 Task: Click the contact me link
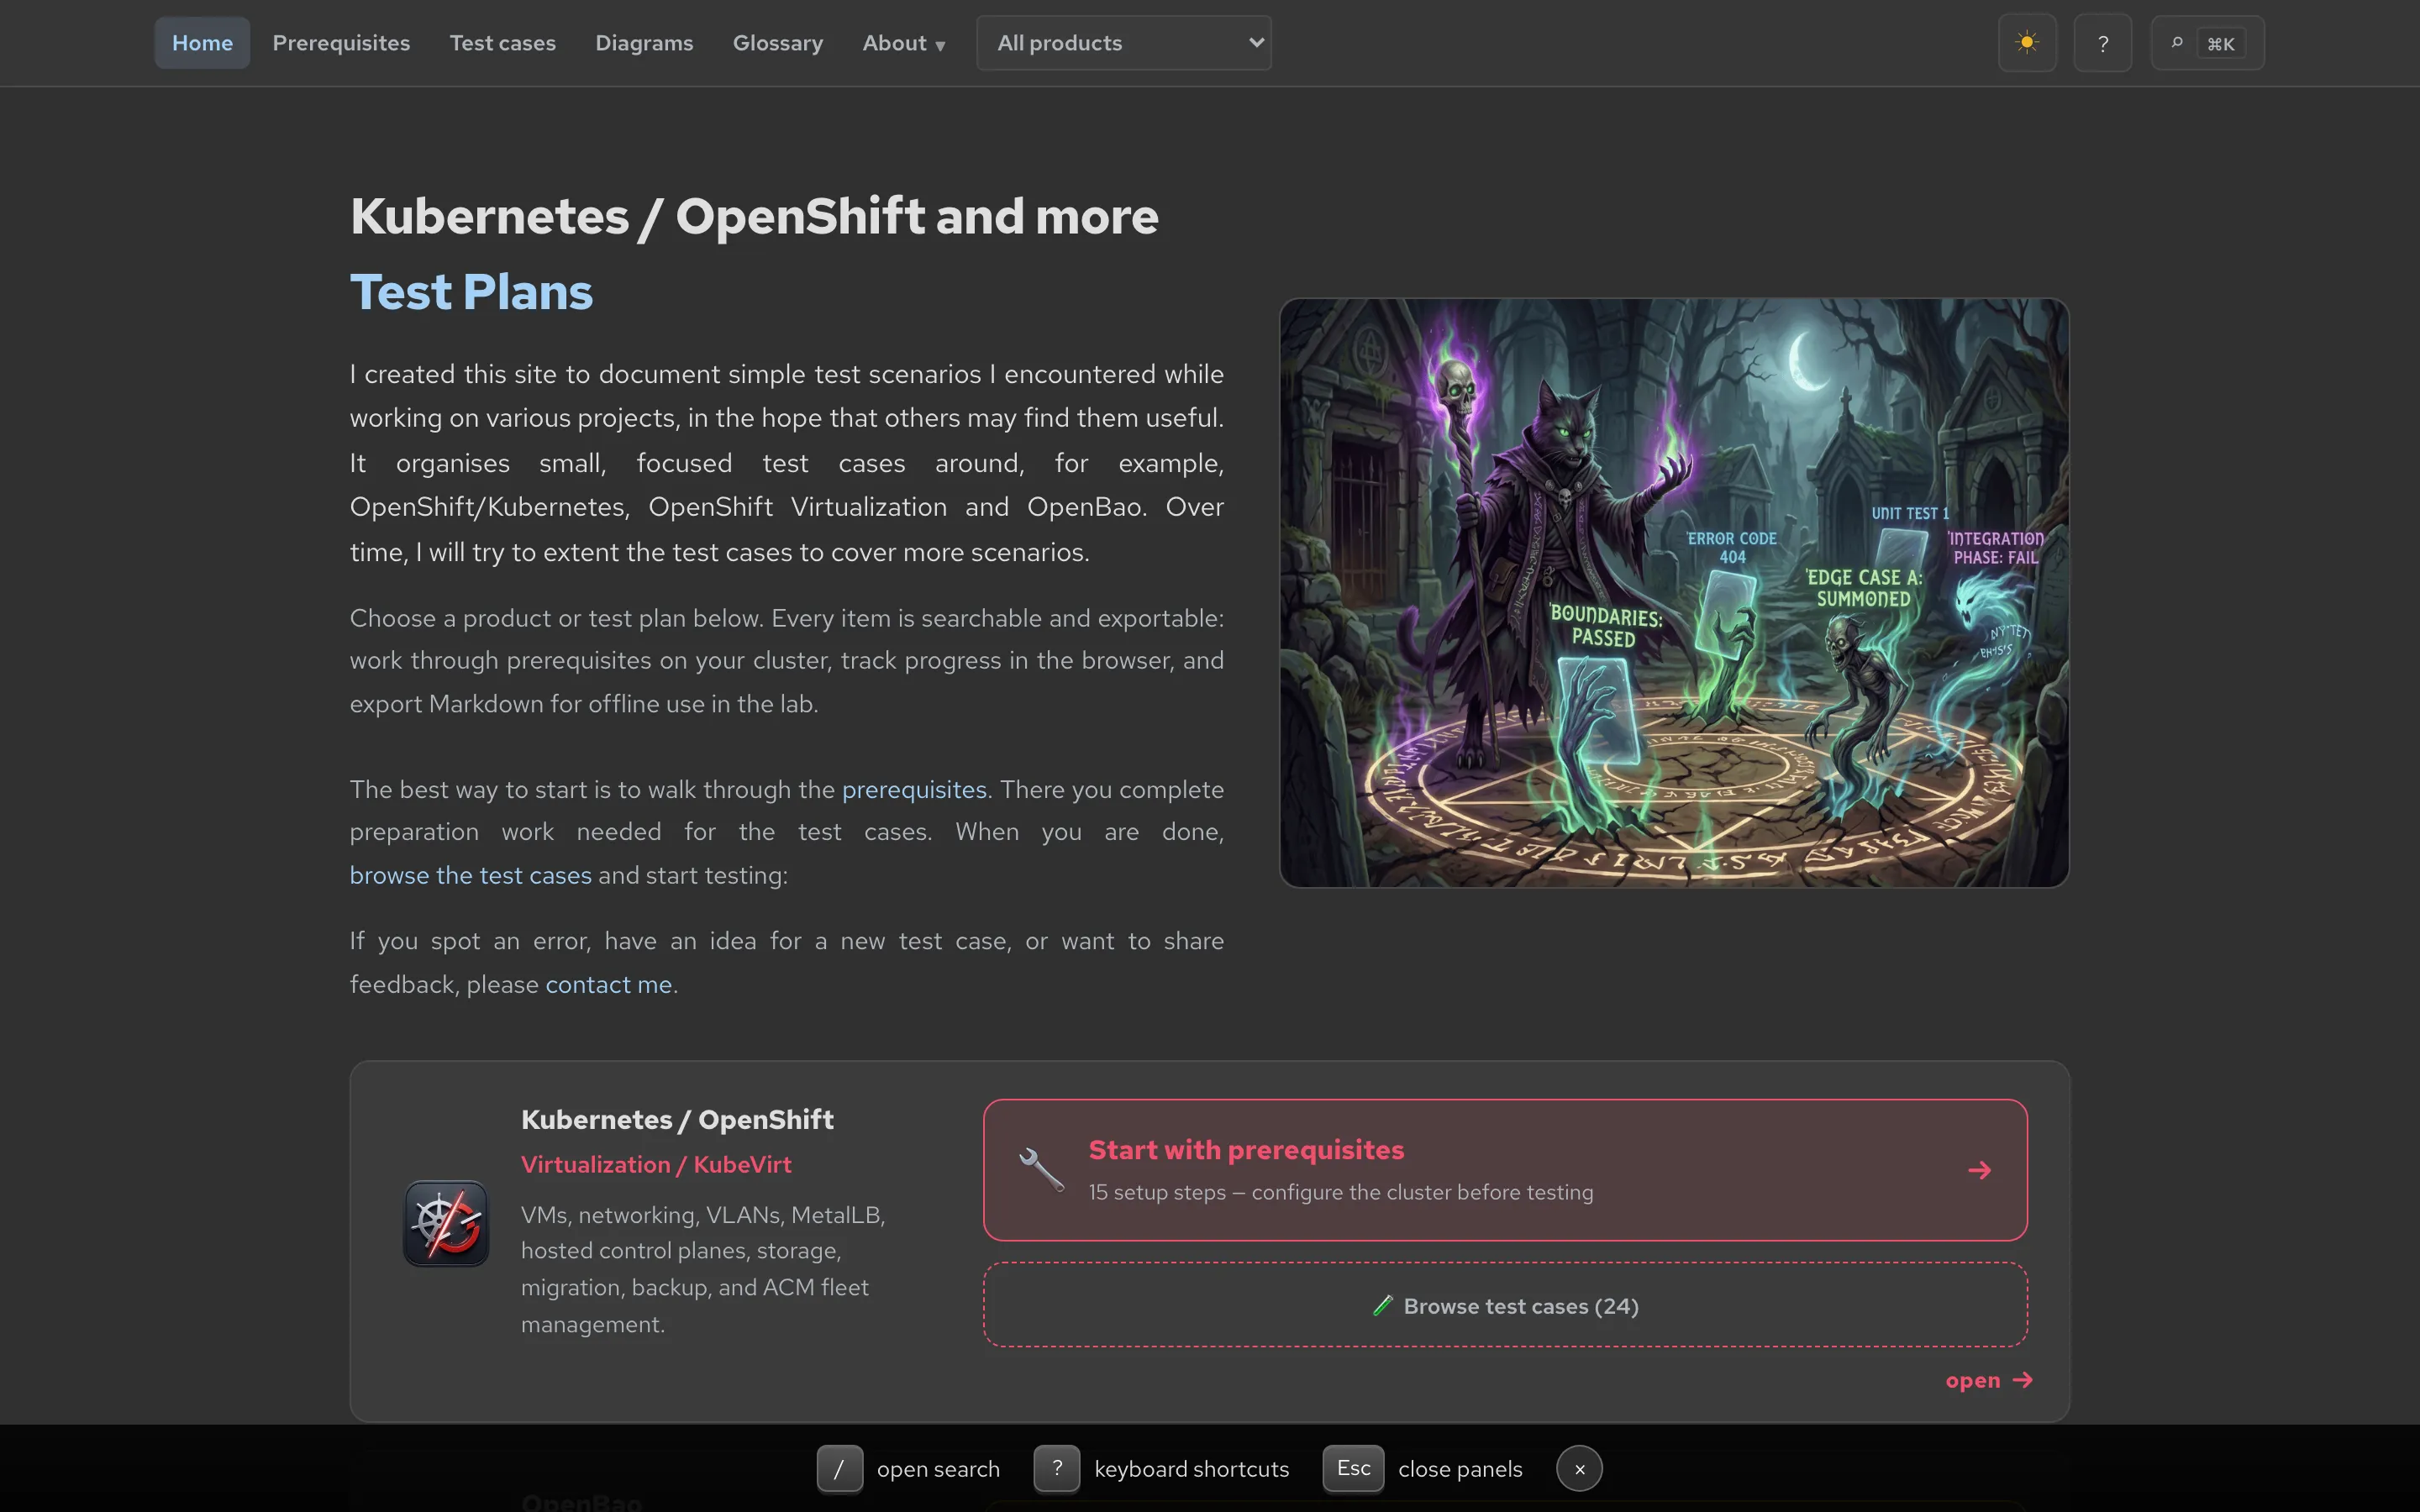(x=608, y=984)
